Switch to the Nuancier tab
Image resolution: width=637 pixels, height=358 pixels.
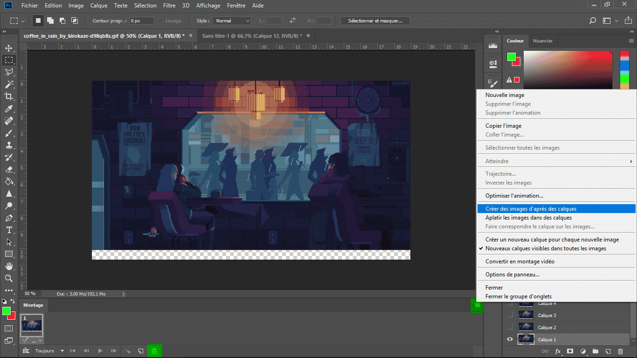(x=542, y=41)
